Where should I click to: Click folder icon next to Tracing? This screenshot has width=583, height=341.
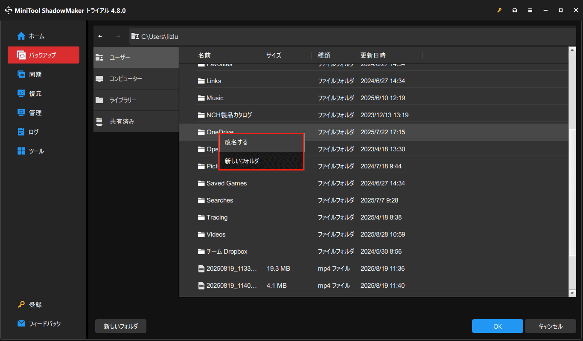pos(201,217)
